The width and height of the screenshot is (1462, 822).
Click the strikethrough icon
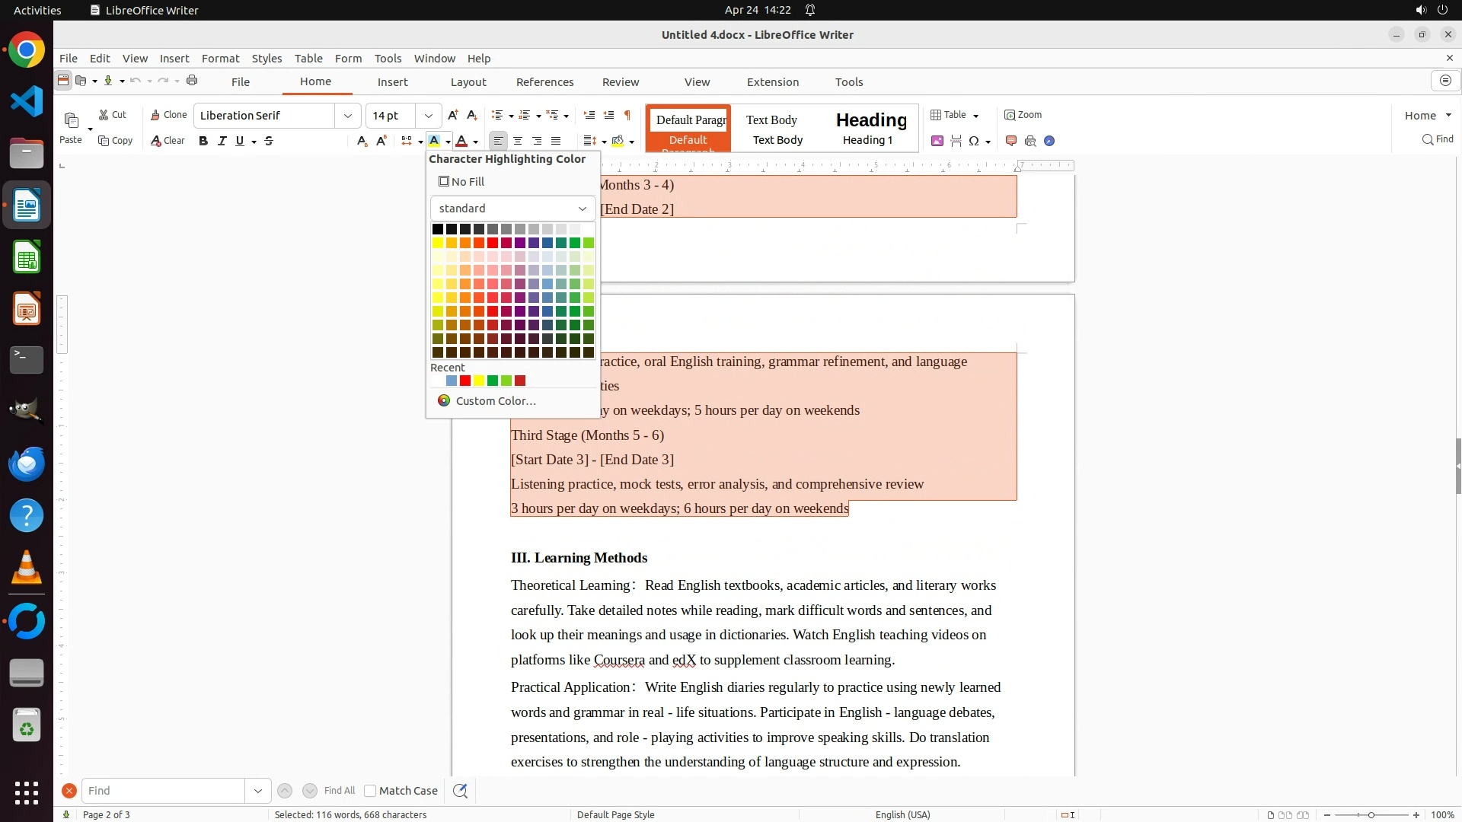(269, 141)
